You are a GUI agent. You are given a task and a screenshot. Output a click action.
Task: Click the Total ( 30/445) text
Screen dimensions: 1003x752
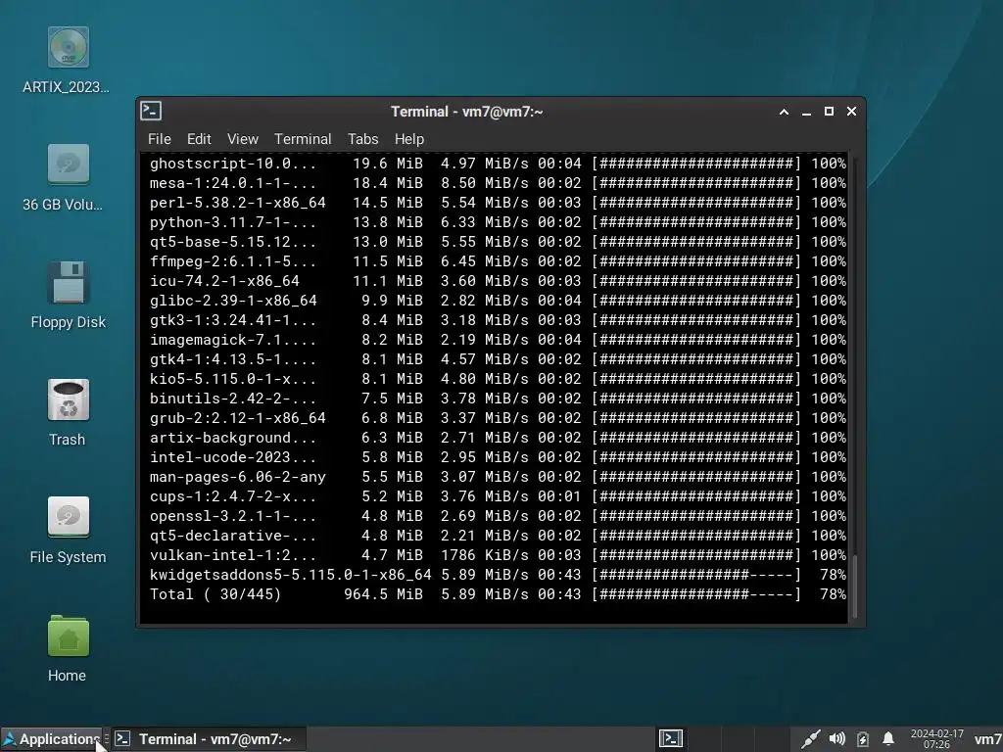coord(215,594)
